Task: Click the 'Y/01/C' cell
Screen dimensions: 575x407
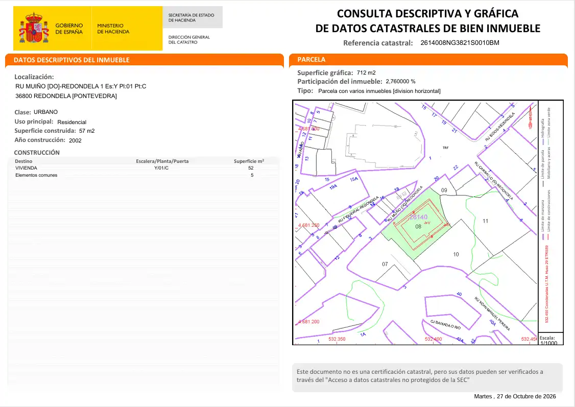Action: [161, 168]
